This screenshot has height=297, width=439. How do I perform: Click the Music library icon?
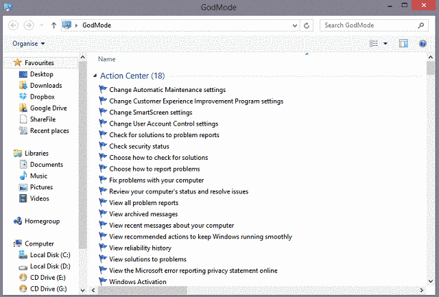[23, 176]
